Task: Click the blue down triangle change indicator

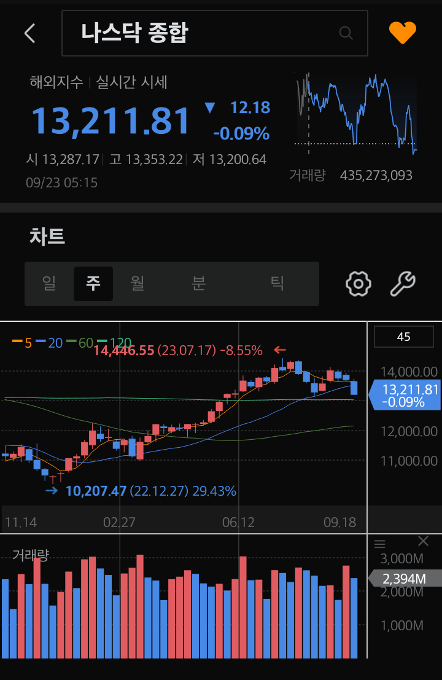Action: [x=210, y=108]
